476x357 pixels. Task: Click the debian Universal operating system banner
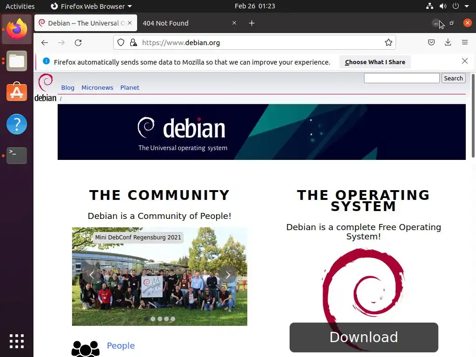click(261, 132)
